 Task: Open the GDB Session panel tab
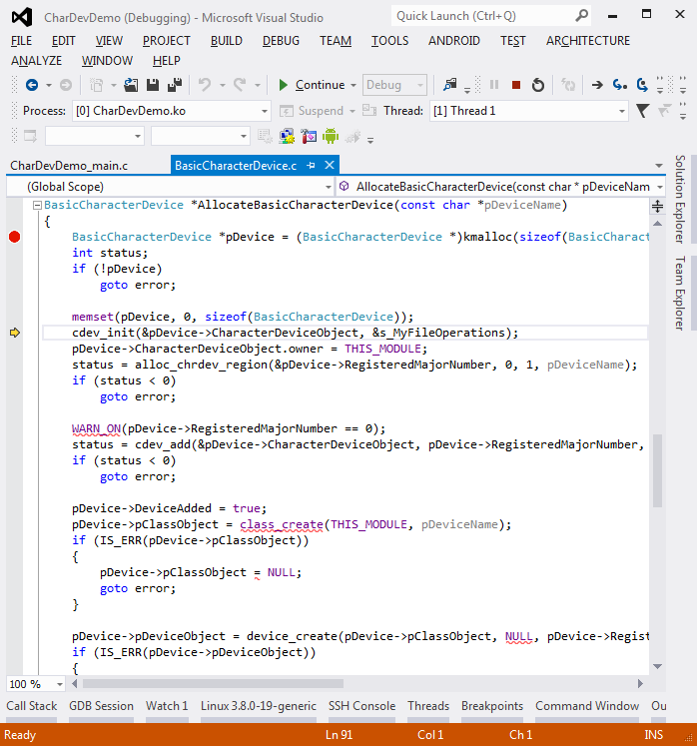[101, 706]
